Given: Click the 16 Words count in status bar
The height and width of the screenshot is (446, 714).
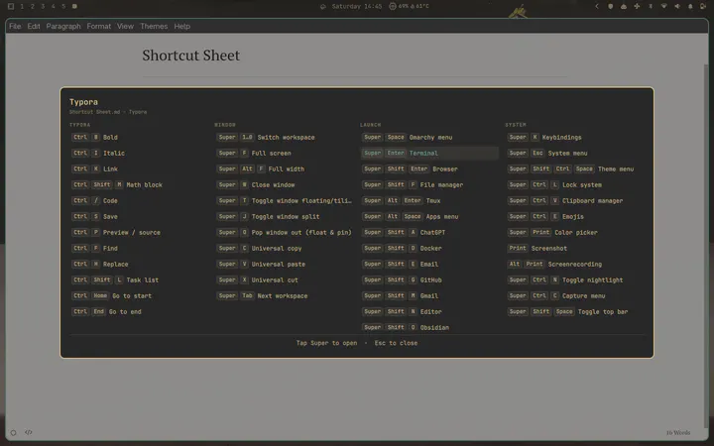Looking at the screenshot, I should point(678,433).
